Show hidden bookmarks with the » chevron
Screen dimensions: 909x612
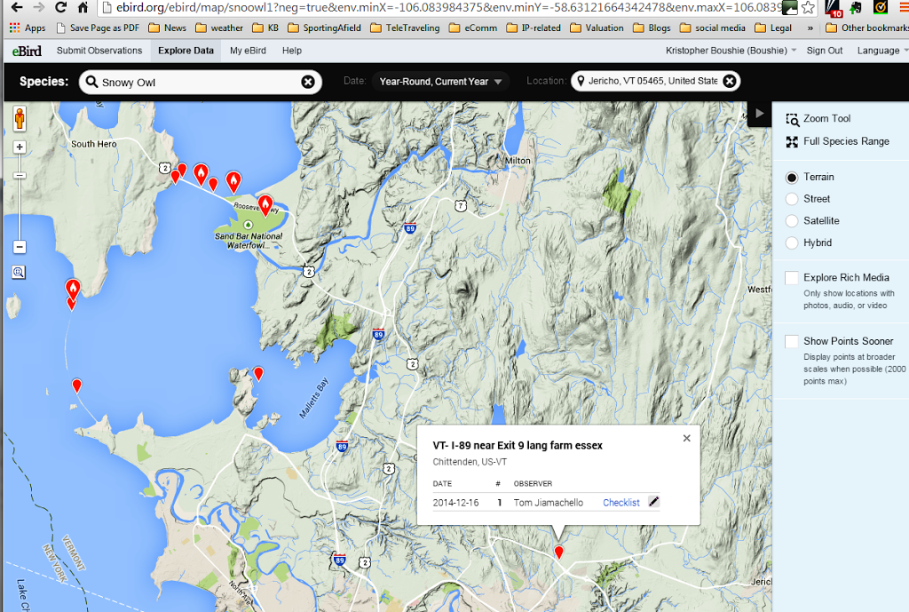click(x=810, y=28)
